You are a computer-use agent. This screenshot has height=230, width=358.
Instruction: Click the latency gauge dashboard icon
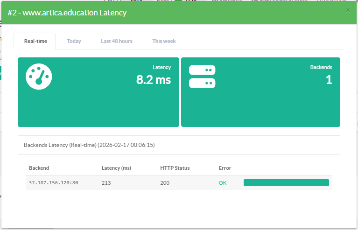point(39,76)
